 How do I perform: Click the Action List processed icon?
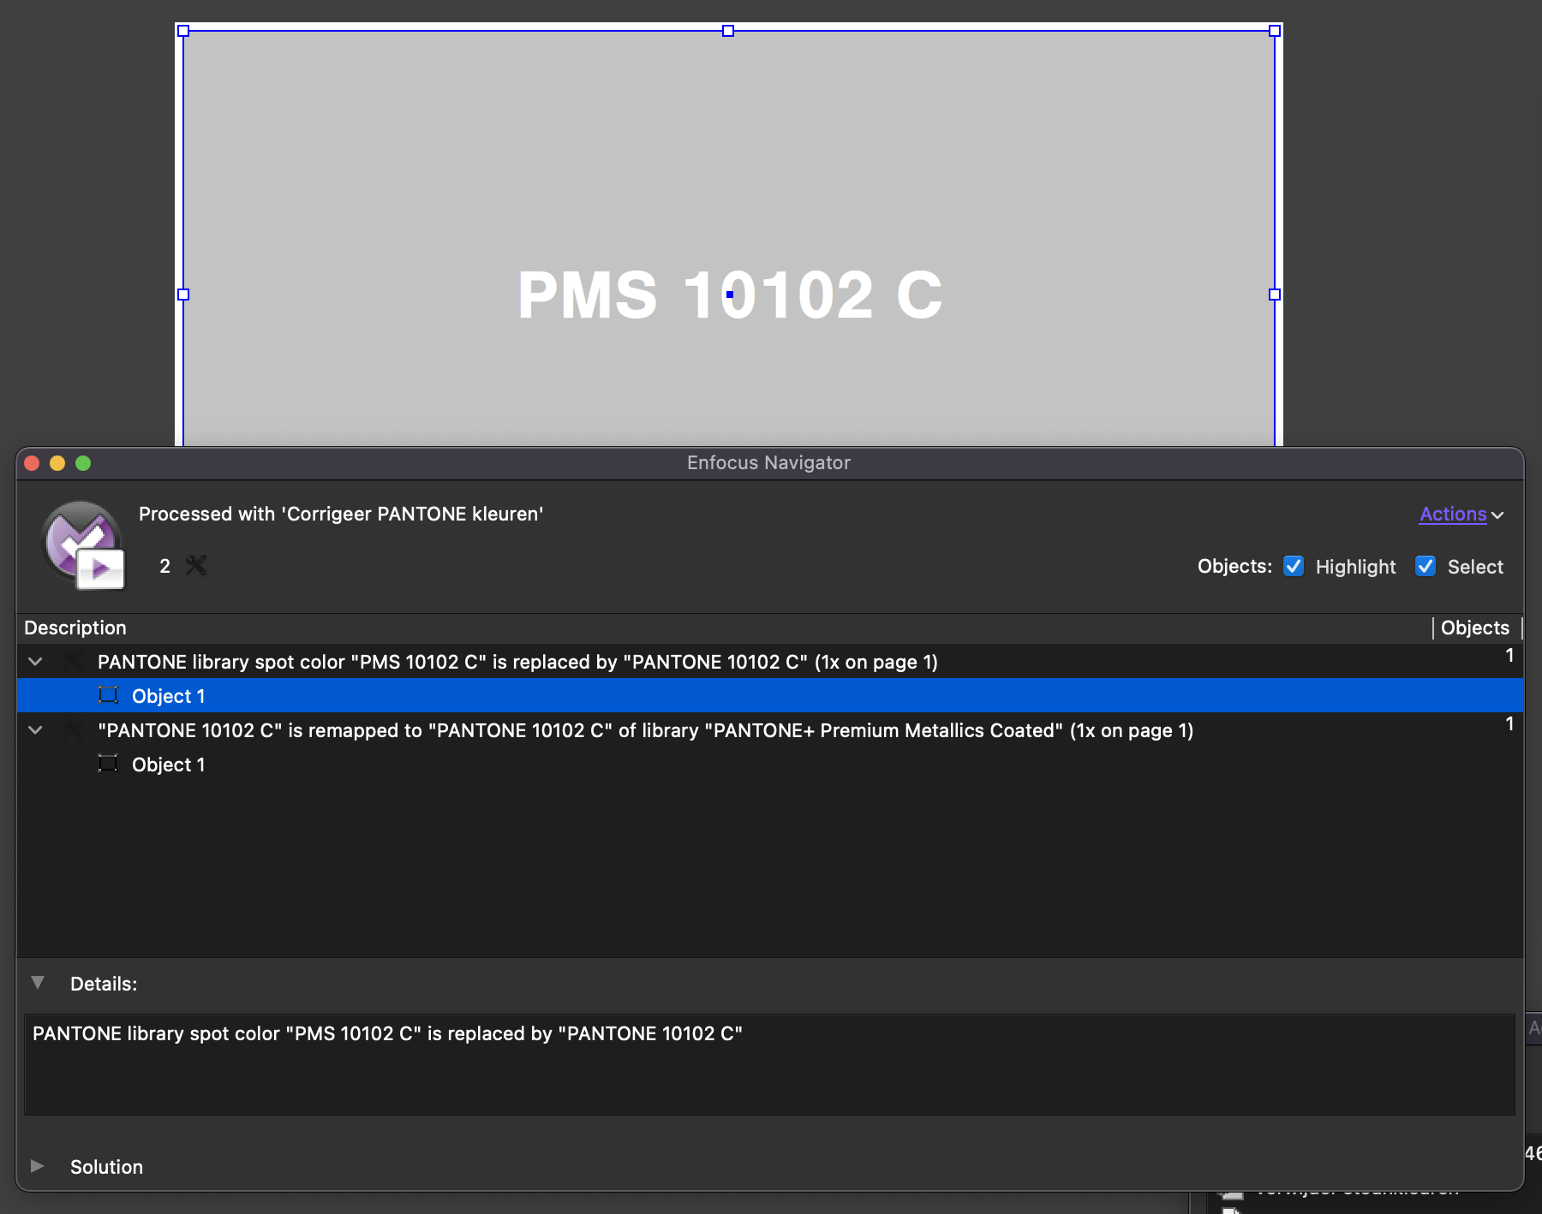click(x=83, y=545)
